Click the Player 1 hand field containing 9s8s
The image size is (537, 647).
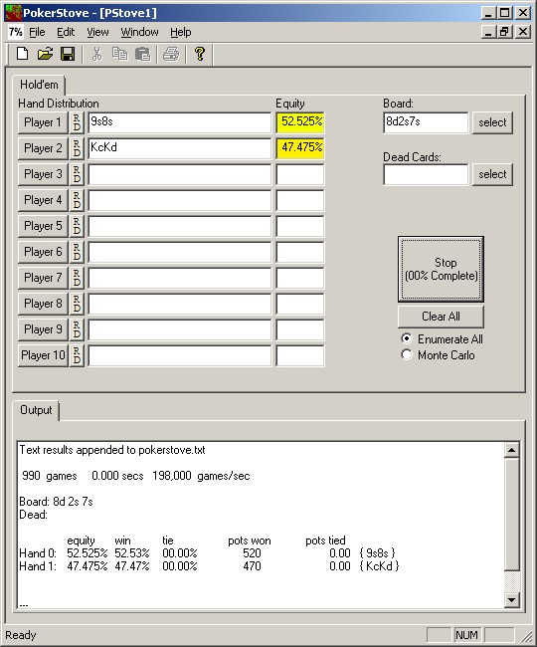point(180,122)
